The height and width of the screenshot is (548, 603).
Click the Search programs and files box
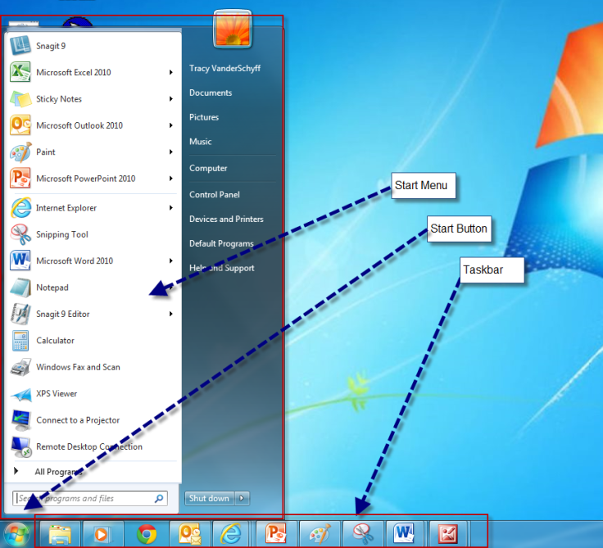click(90, 498)
